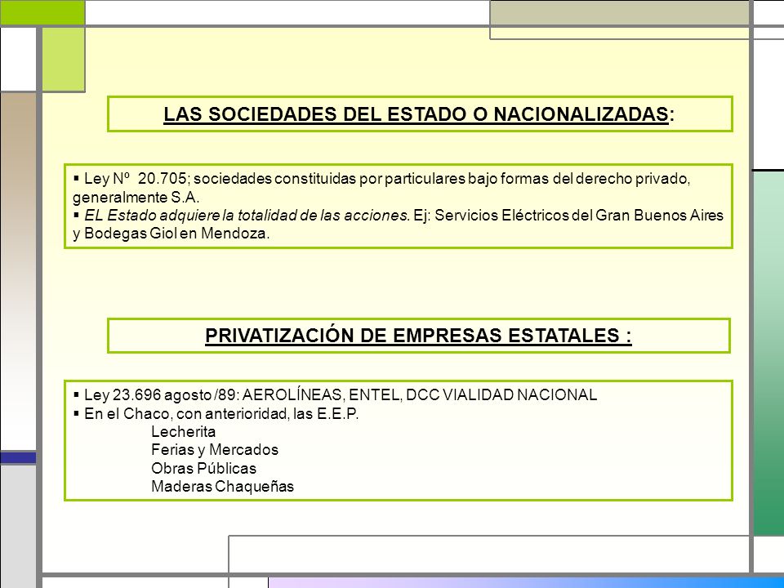Click the item 'Maderas Chaqueñas'
Viewport: 784px width, 588px height.
pyautogui.click(x=222, y=486)
